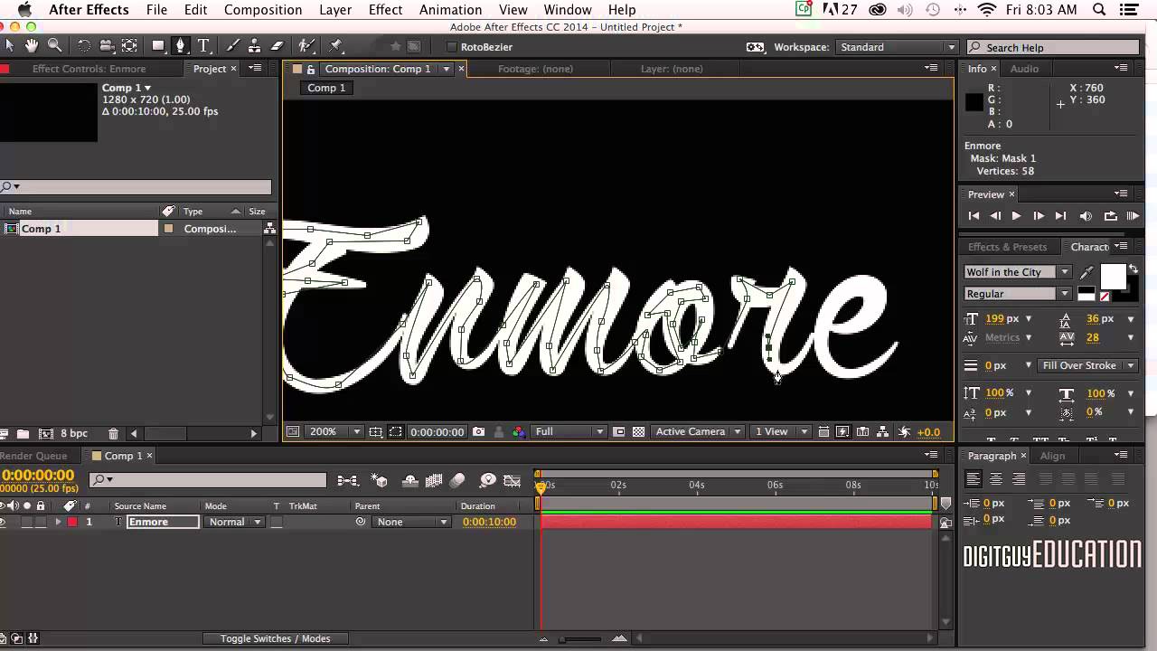Select the Rectangle shape tool
This screenshot has width=1157, height=651.
158,46
